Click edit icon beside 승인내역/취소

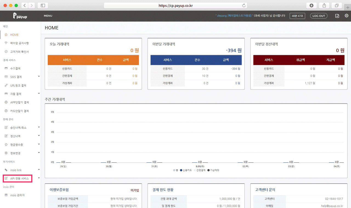click(6, 127)
